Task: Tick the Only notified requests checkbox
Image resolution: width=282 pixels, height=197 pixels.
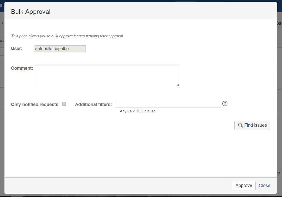Action: tap(64, 104)
